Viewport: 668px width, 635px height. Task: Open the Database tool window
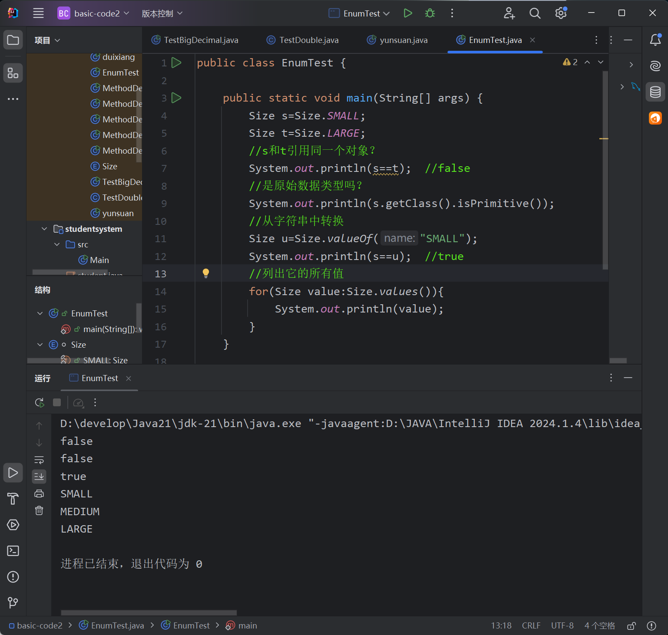coord(655,92)
